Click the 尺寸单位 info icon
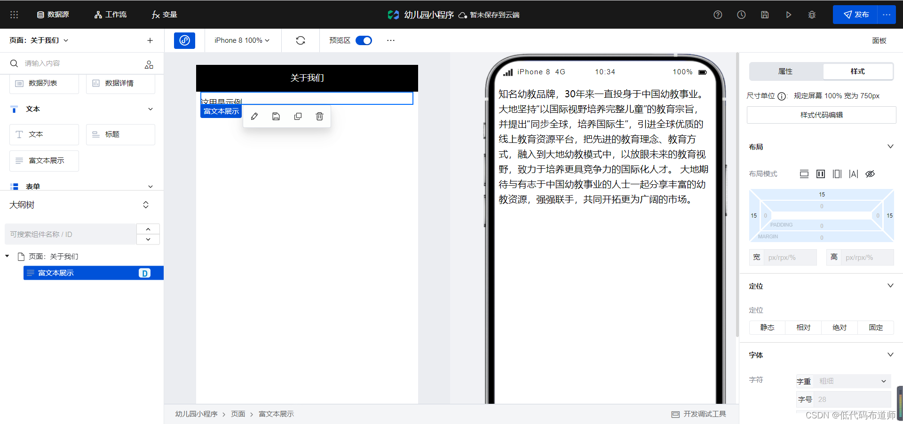 coord(782,96)
